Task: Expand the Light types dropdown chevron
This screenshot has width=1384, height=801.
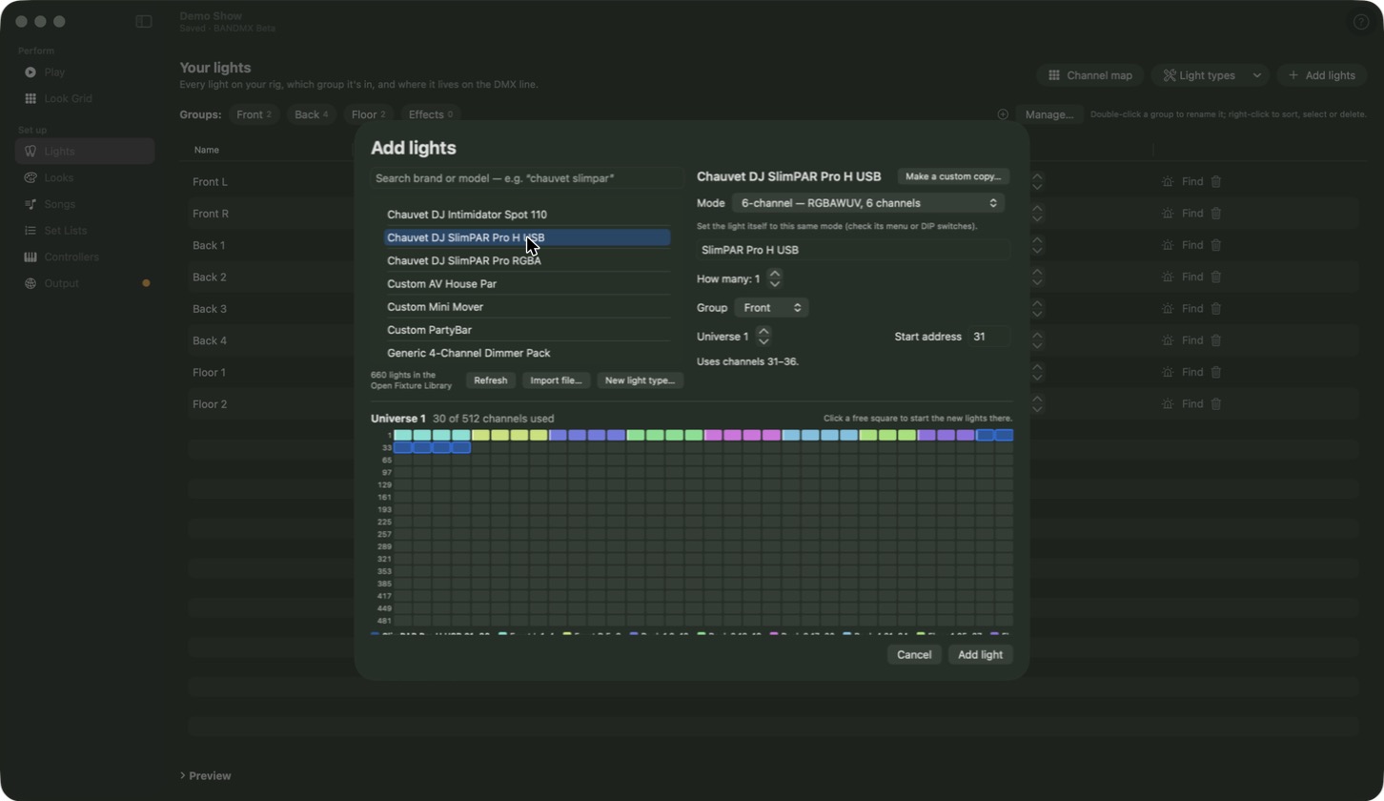Action: (x=1257, y=75)
